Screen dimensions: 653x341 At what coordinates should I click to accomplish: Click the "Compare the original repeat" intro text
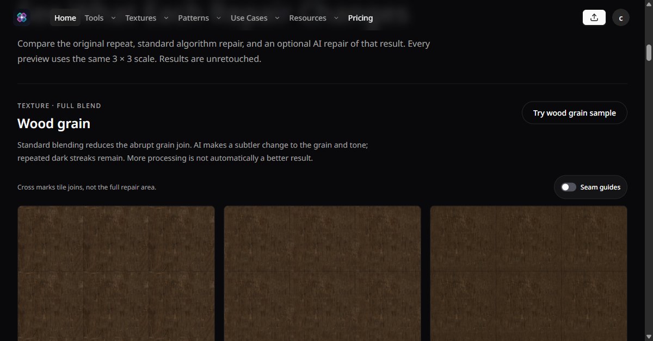pyautogui.click(x=224, y=51)
